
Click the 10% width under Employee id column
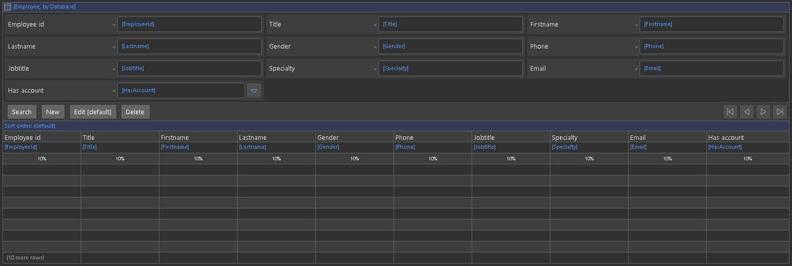[x=41, y=159]
